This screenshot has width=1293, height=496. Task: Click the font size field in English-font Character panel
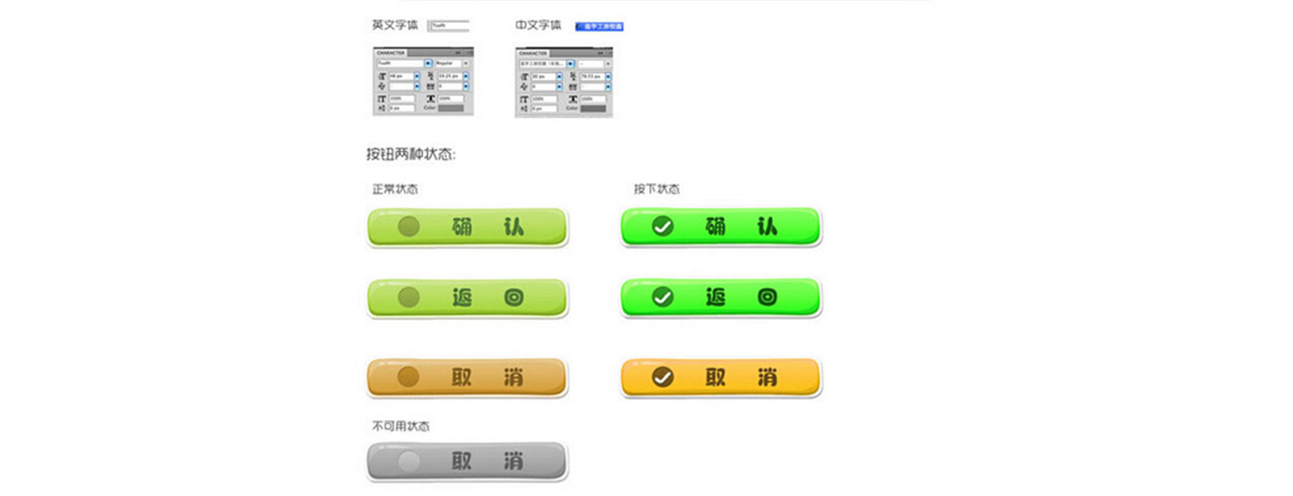point(401,76)
